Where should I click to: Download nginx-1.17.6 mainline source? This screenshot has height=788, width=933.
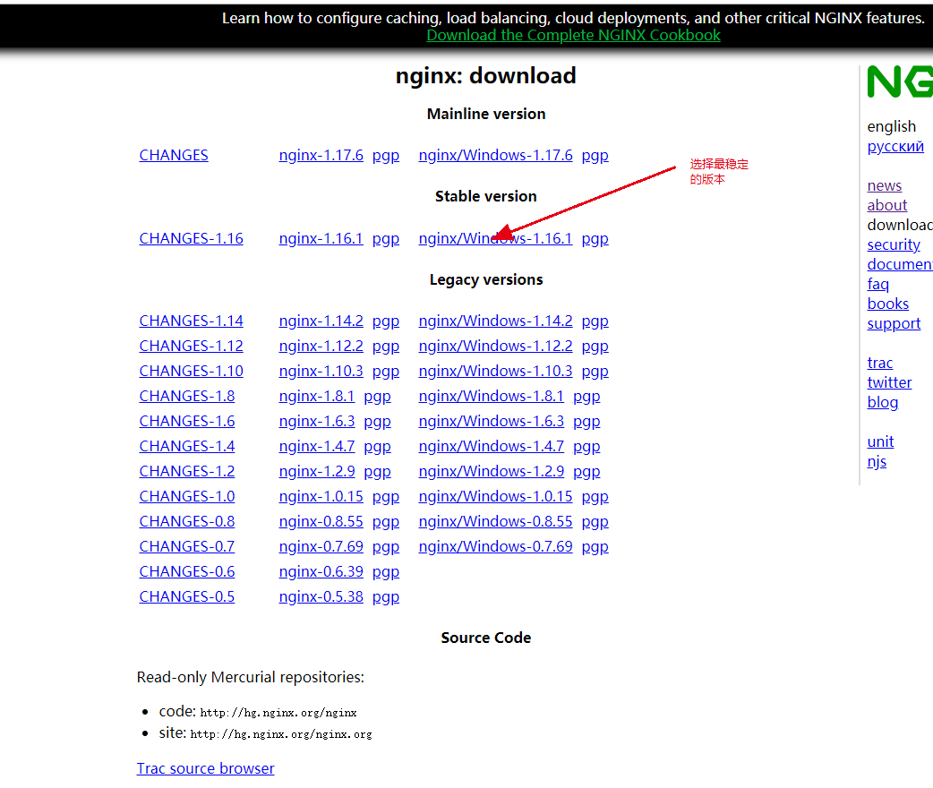(321, 155)
